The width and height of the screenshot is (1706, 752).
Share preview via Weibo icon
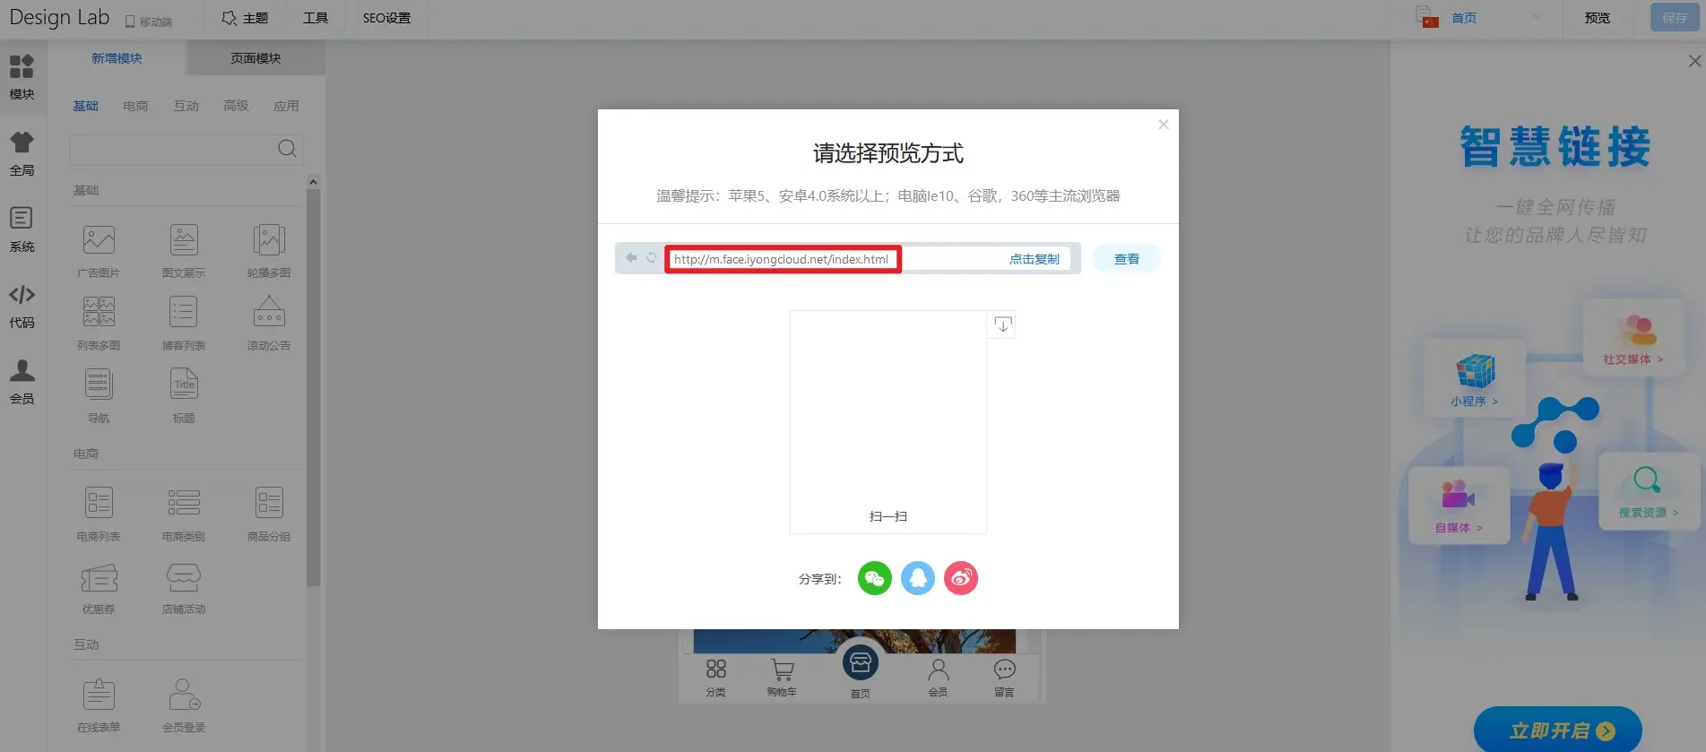click(960, 578)
